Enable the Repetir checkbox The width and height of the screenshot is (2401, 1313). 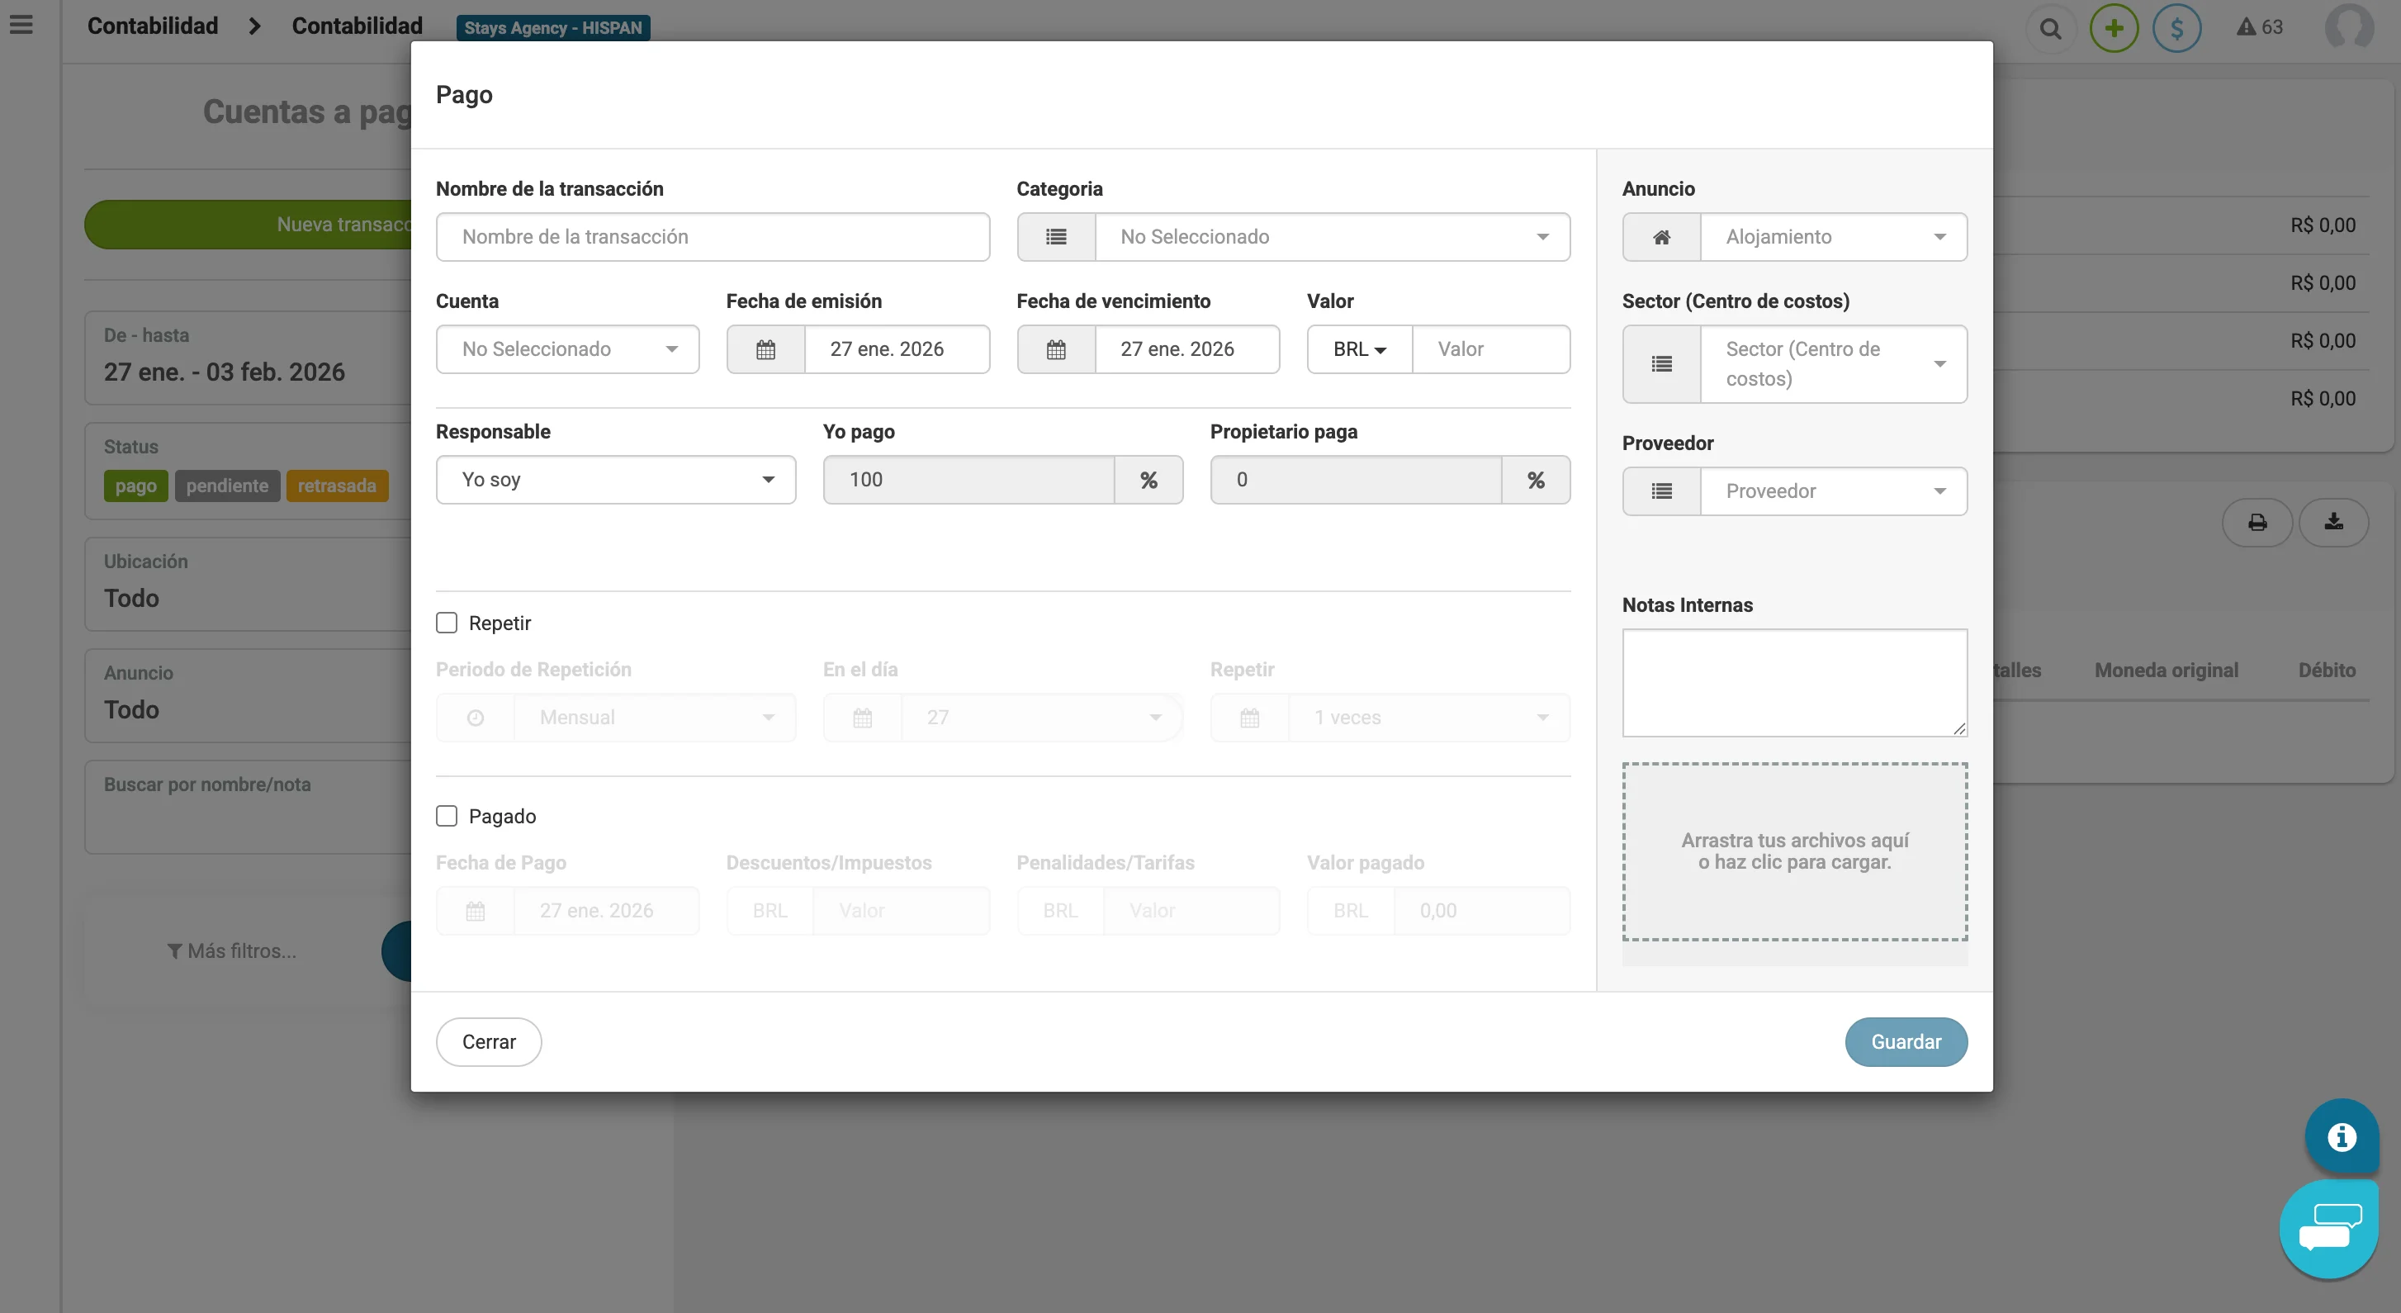point(447,623)
